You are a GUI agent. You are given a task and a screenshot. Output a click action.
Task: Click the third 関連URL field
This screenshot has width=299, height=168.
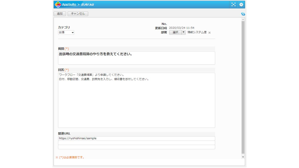[x=136, y=147]
